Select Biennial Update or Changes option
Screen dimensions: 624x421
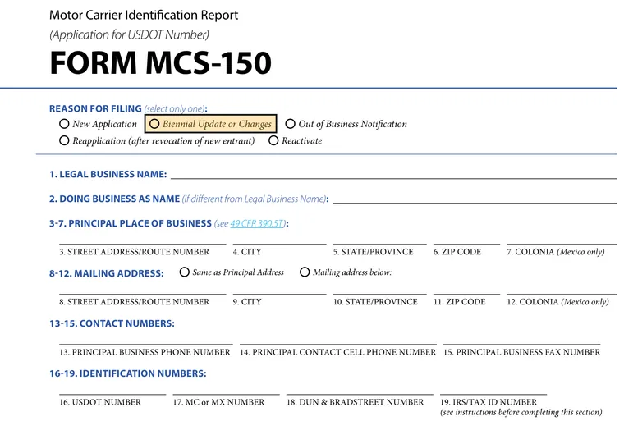pyautogui.click(x=154, y=124)
